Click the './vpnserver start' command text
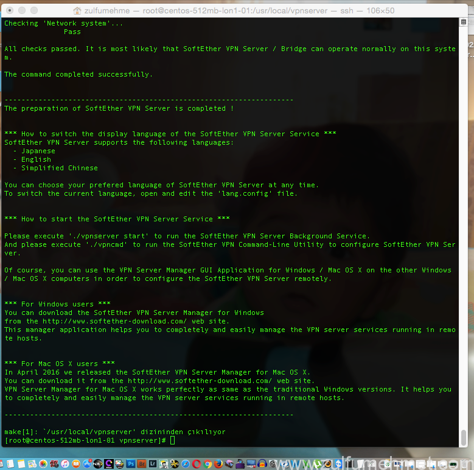 [108, 236]
